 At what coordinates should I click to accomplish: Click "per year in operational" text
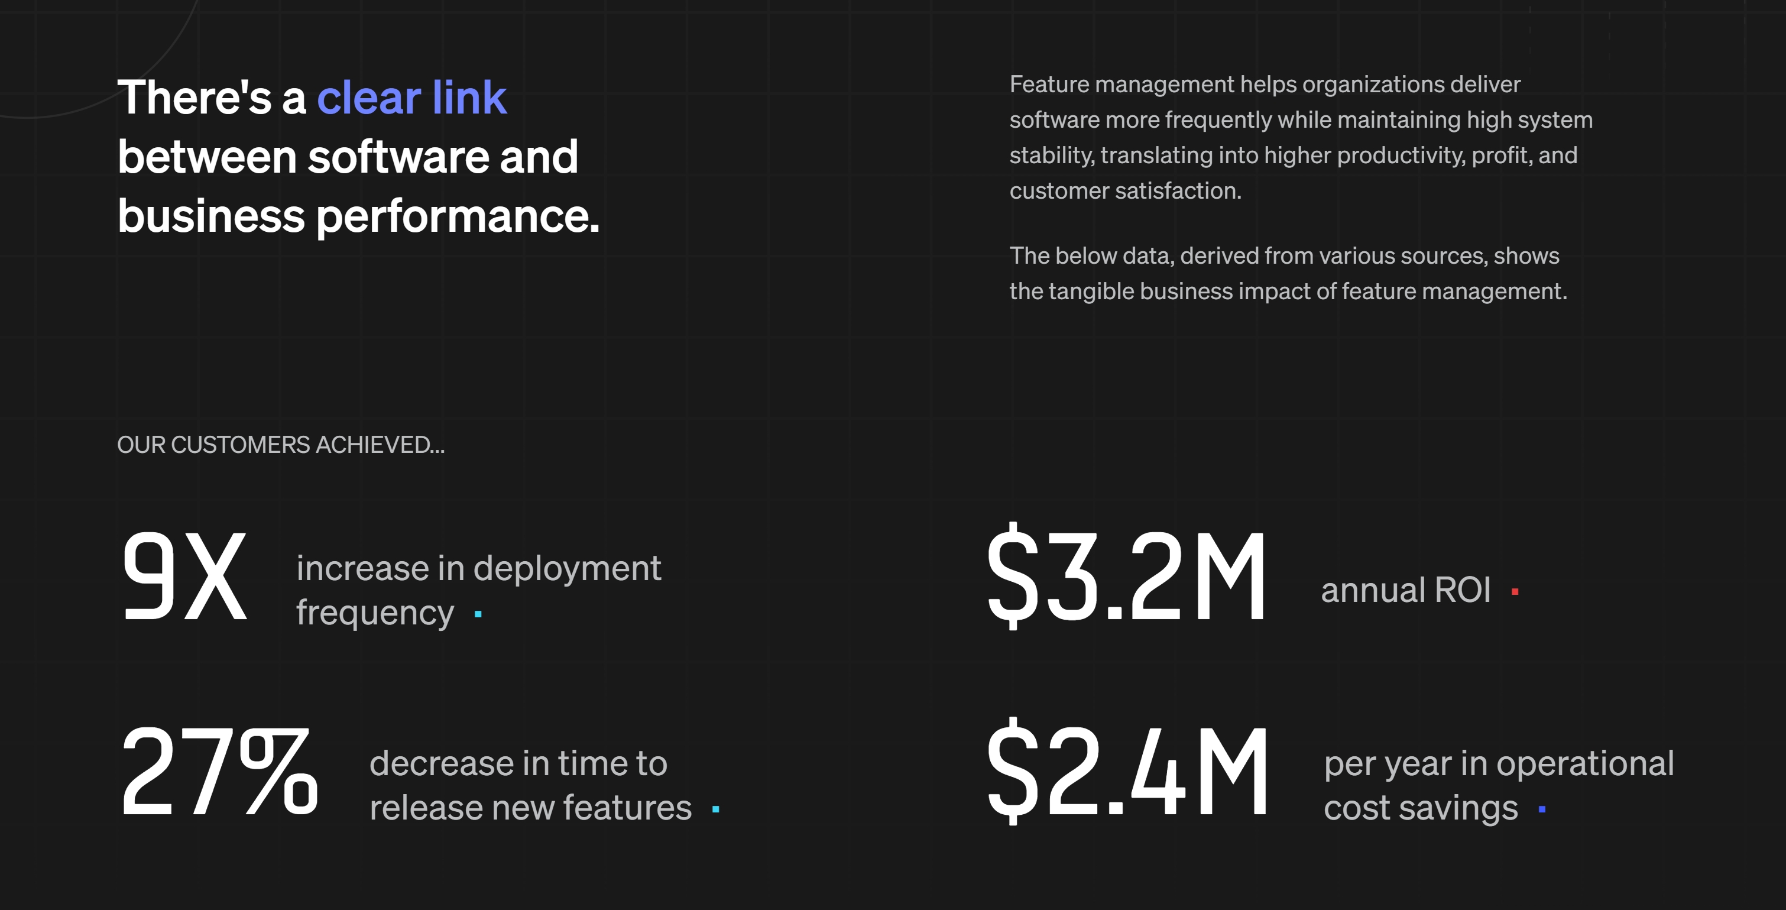pyautogui.click(x=1499, y=763)
